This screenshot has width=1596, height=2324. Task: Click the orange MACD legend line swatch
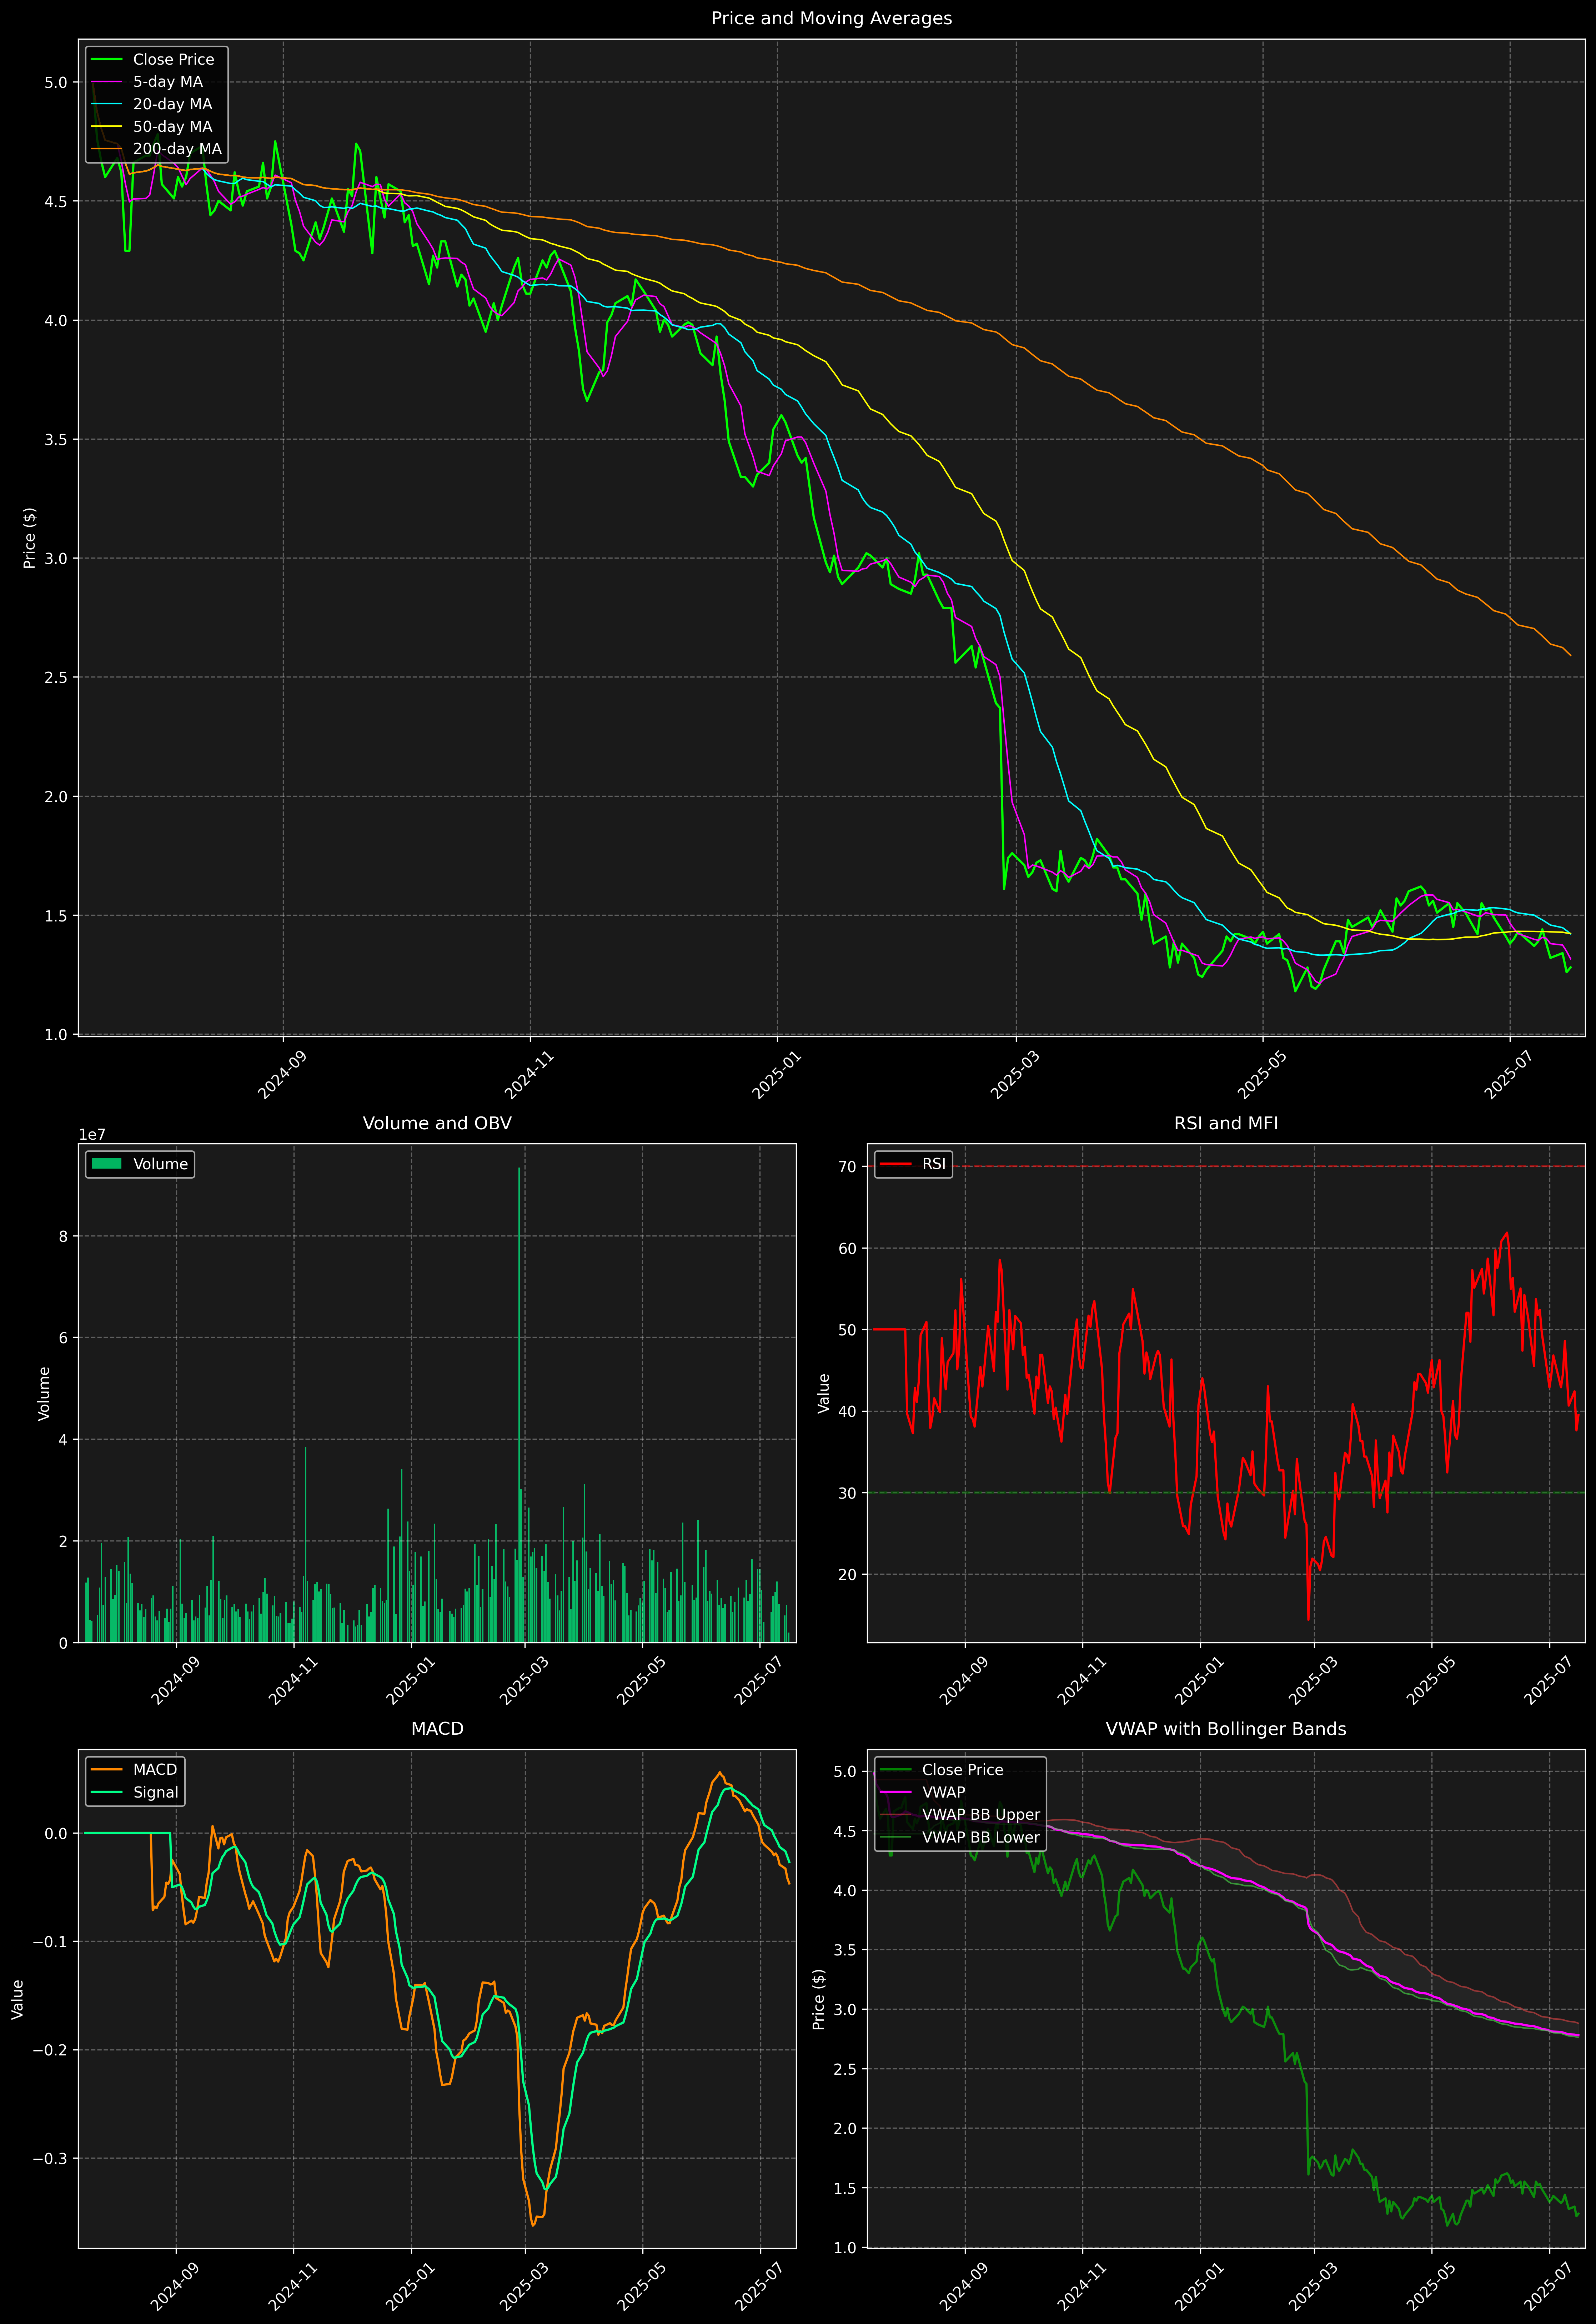[x=106, y=1770]
